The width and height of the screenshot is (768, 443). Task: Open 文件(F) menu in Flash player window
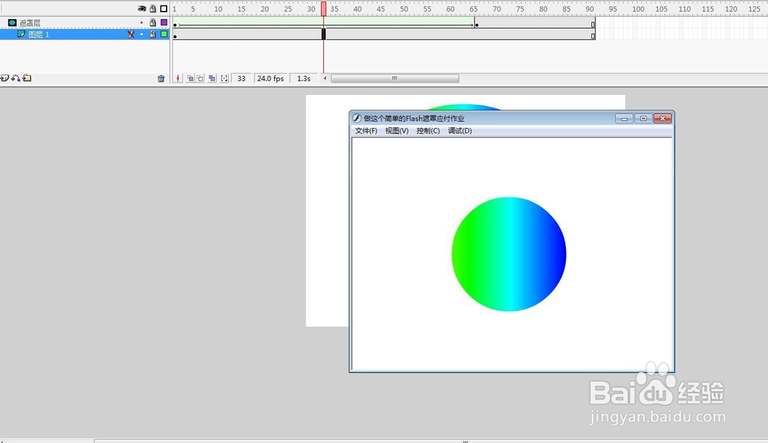click(x=366, y=130)
